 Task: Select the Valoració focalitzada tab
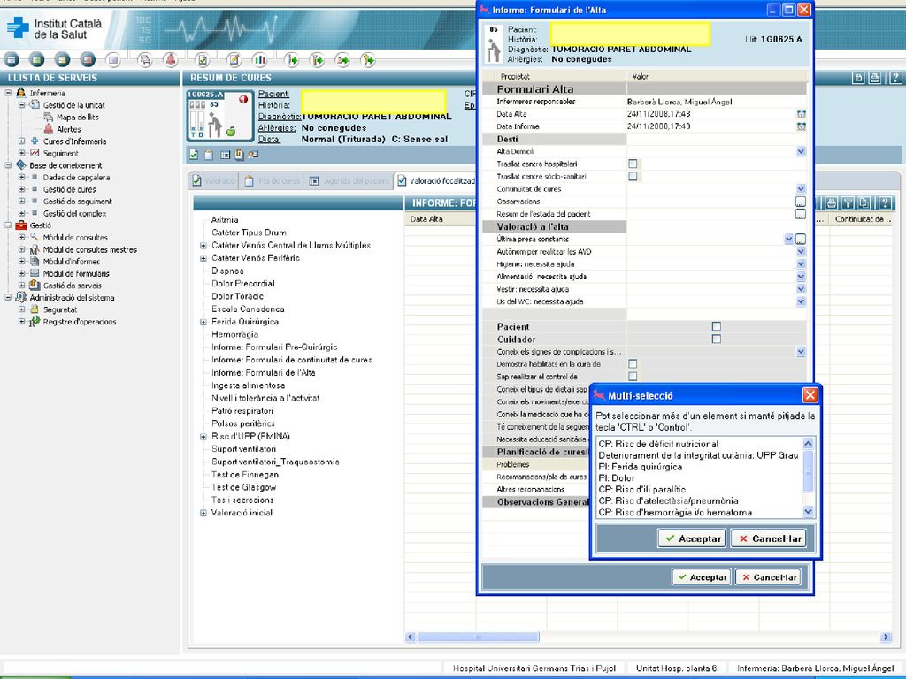coord(436,180)
